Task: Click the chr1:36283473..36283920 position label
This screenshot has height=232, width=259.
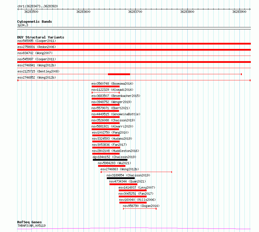Action: click(x=38, y=6)
